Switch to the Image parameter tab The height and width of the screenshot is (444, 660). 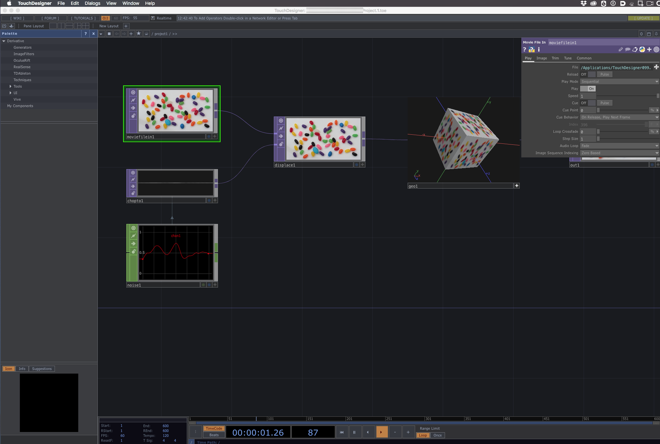[542, 58]
